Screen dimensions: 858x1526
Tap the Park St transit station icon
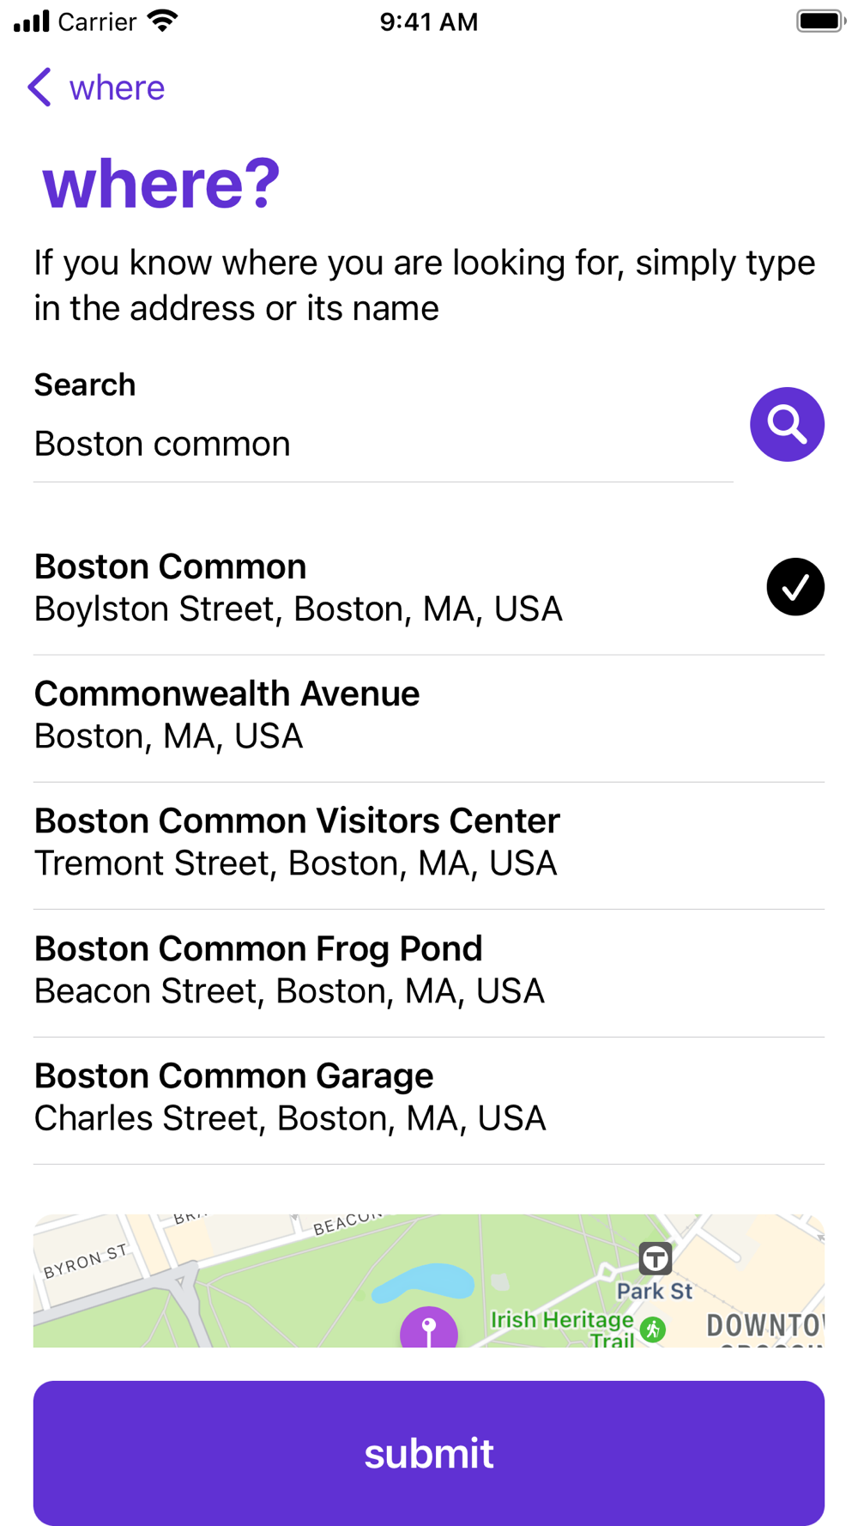(656, 1258)
